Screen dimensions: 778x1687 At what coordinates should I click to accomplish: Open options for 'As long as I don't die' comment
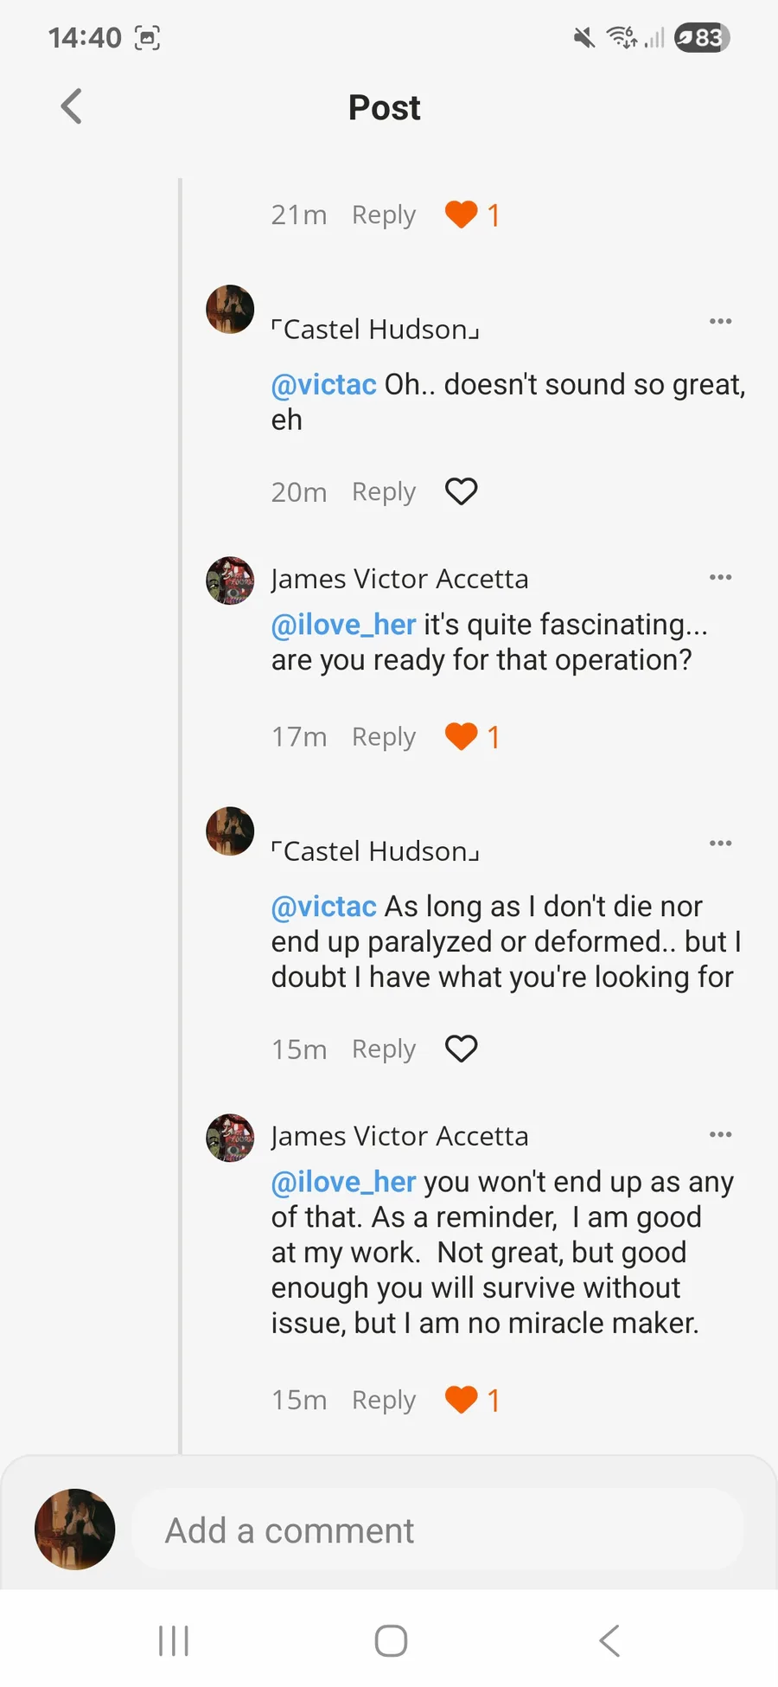click(720, 843)
